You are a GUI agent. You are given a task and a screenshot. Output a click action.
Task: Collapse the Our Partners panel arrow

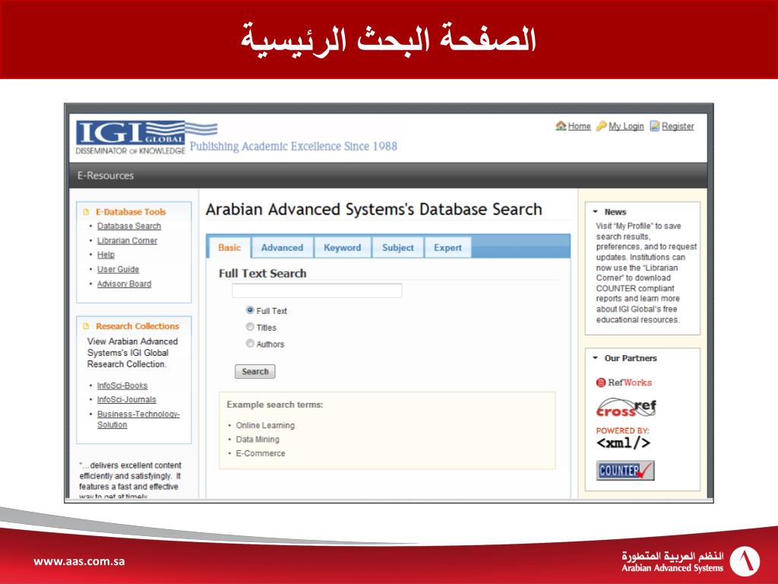(x=596, y=358)
